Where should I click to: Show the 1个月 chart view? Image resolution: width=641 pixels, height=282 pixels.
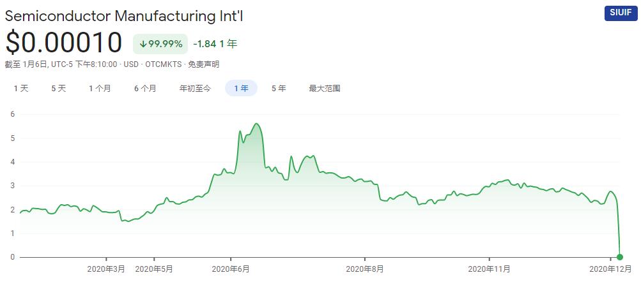[x=100, y=89]
